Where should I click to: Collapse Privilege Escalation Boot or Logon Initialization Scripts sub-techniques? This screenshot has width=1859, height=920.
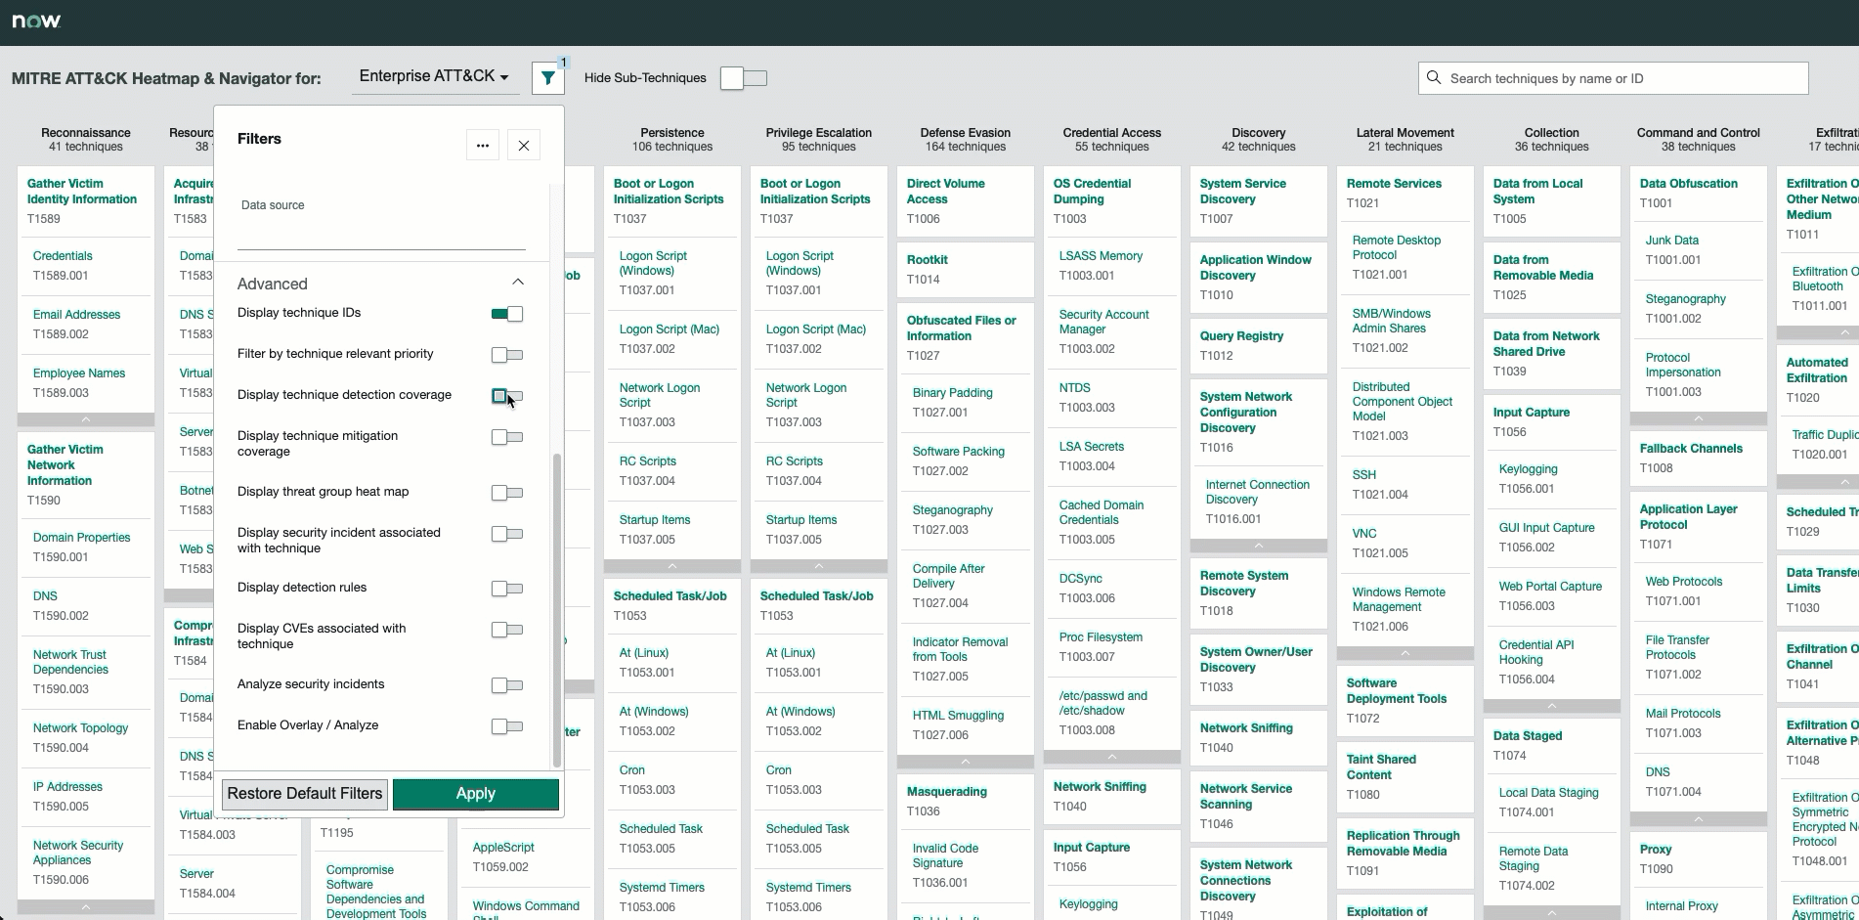pos(819,566)
